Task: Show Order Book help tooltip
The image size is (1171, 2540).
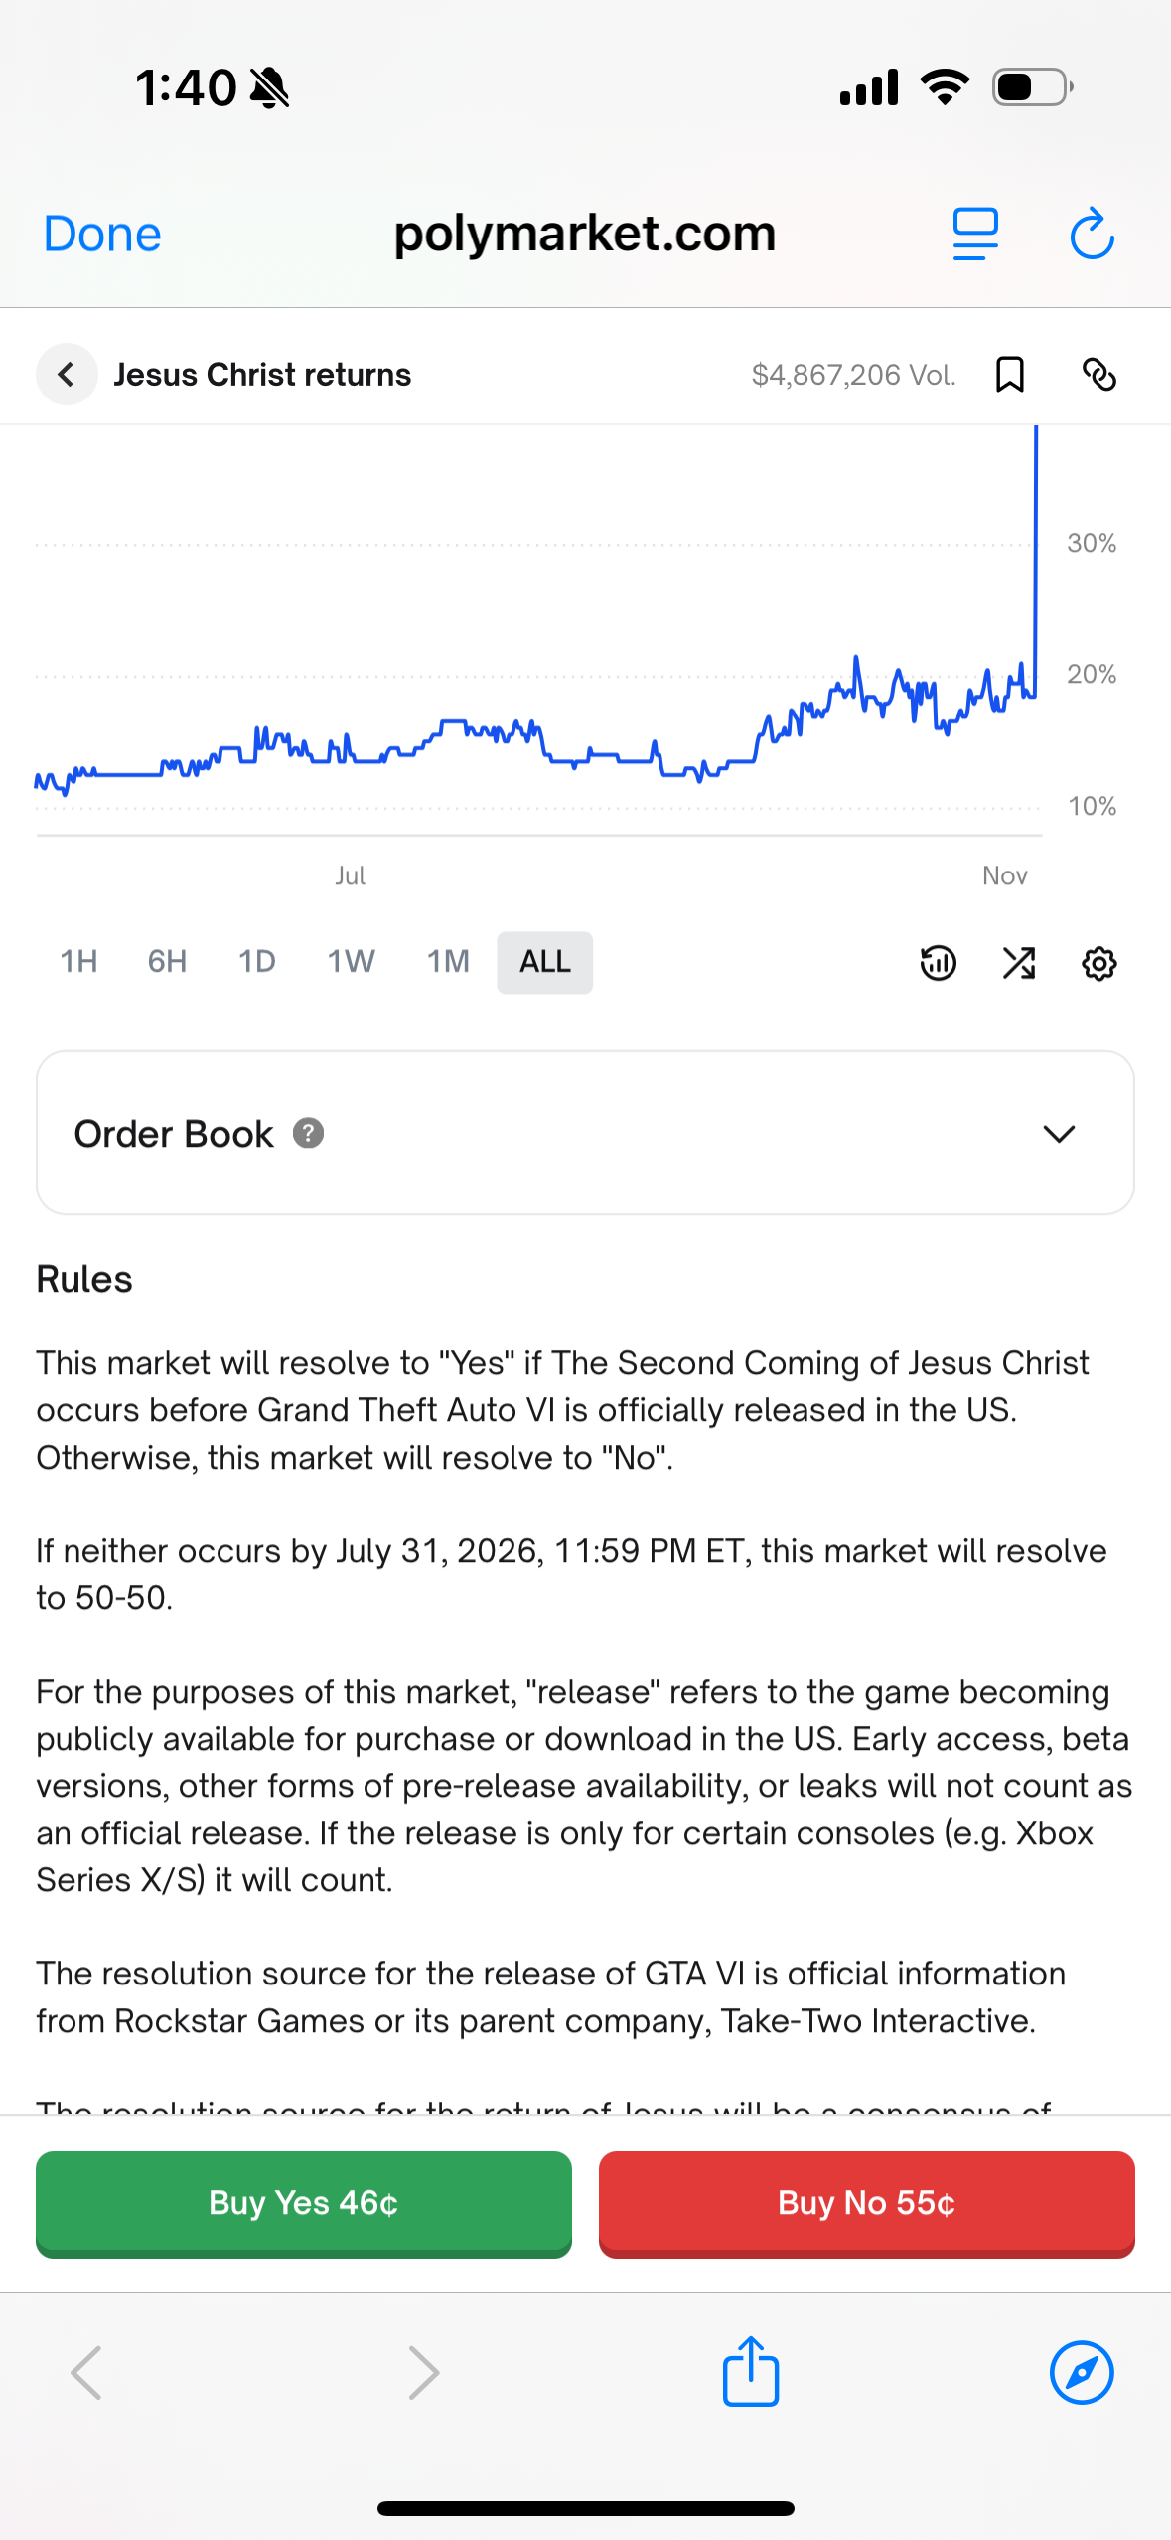Action: click(308, 1134)
